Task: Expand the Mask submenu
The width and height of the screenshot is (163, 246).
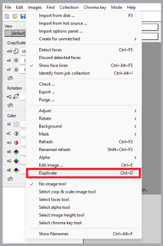Action: [84, 134]
